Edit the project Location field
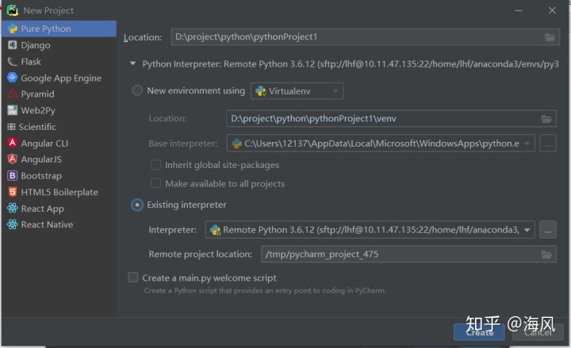Screen dimensions: 571x348 pos(366,37)
